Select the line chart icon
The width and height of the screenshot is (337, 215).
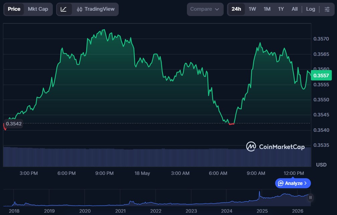pyautogui.click(x=64, y=9)
